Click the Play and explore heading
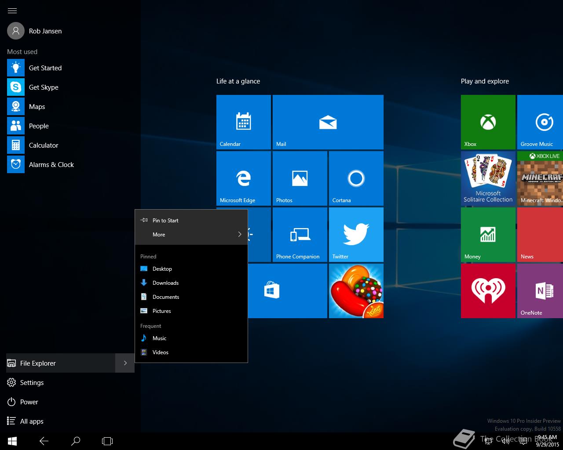This screenshot has width=563, height=450. point(485,81)
